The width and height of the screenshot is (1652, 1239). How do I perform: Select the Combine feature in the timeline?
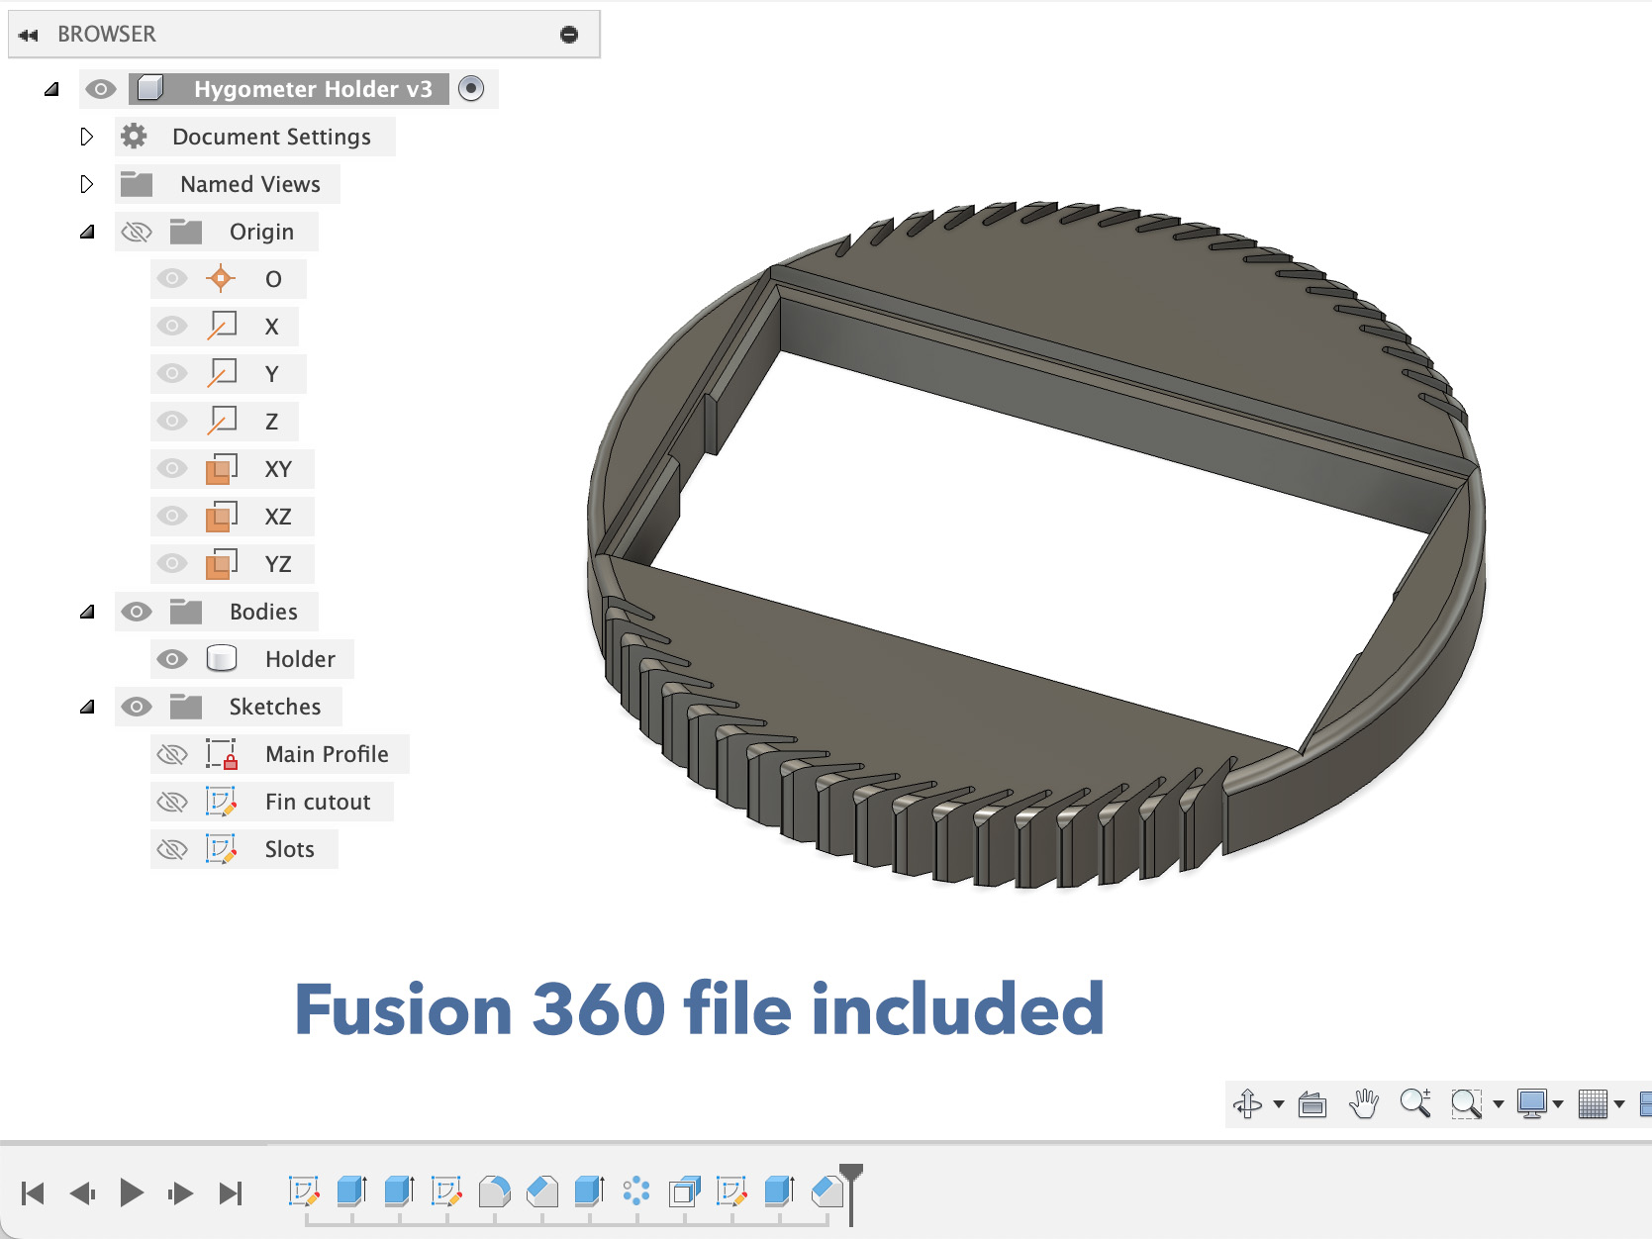click(684, 1191)
